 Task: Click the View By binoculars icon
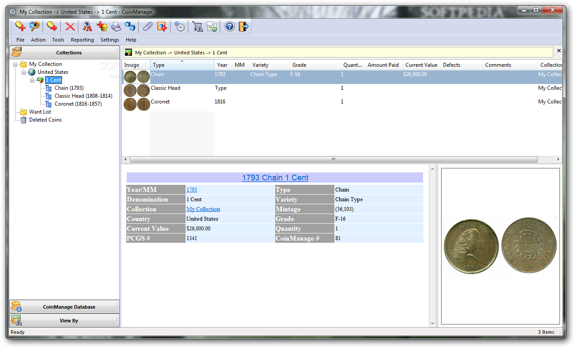tap(16, 321)
